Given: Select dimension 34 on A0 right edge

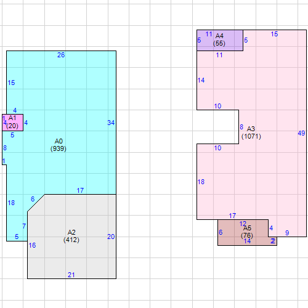Looking at the screenshot, I should [111, 123].
